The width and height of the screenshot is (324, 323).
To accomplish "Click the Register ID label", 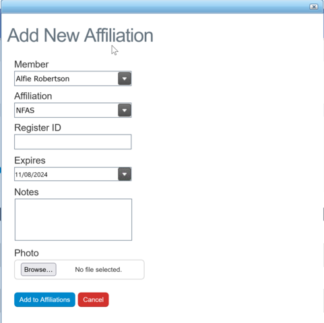I will point(38,128).
